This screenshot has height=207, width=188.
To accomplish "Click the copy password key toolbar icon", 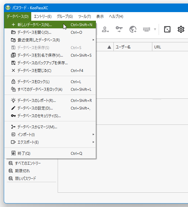I will (x=119, y=29).
